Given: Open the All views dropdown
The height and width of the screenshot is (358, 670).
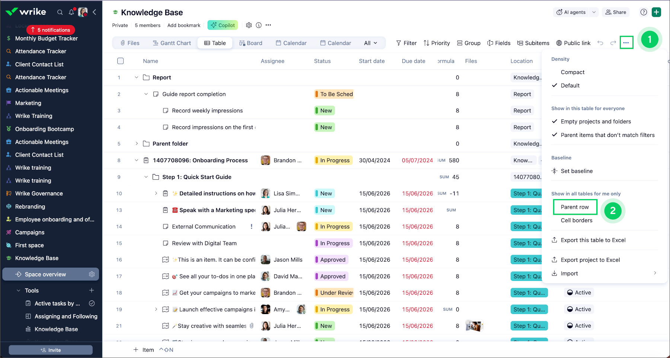Looking at the screenshot, I should tap(371, 43).
